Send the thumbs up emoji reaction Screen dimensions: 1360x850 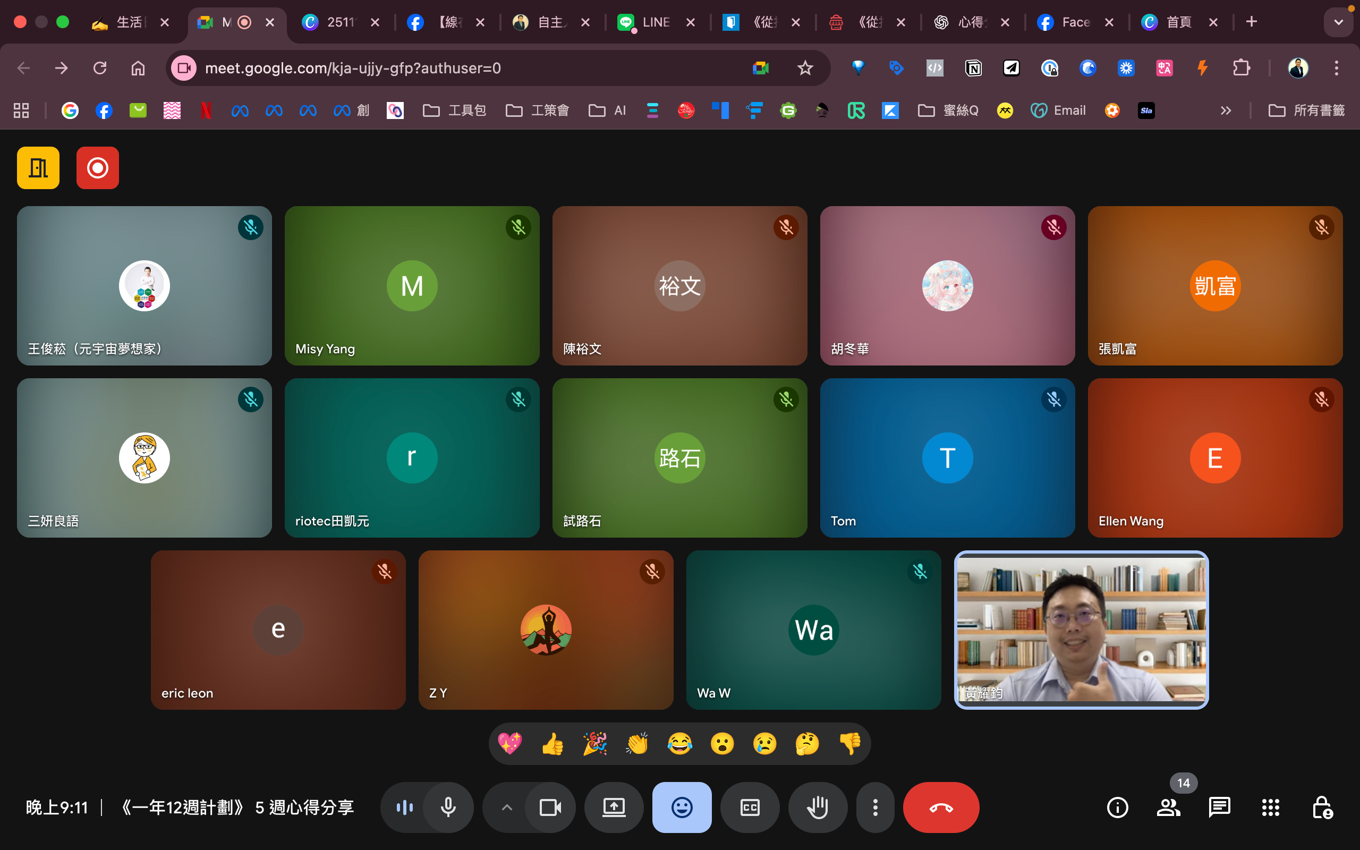[x=552, y=743]
